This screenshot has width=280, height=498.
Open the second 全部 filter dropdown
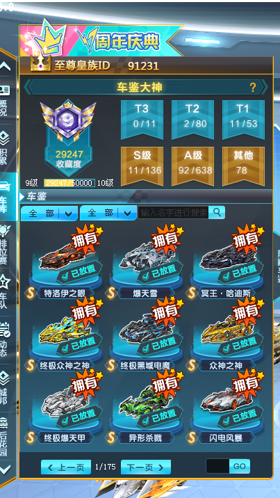108,213
